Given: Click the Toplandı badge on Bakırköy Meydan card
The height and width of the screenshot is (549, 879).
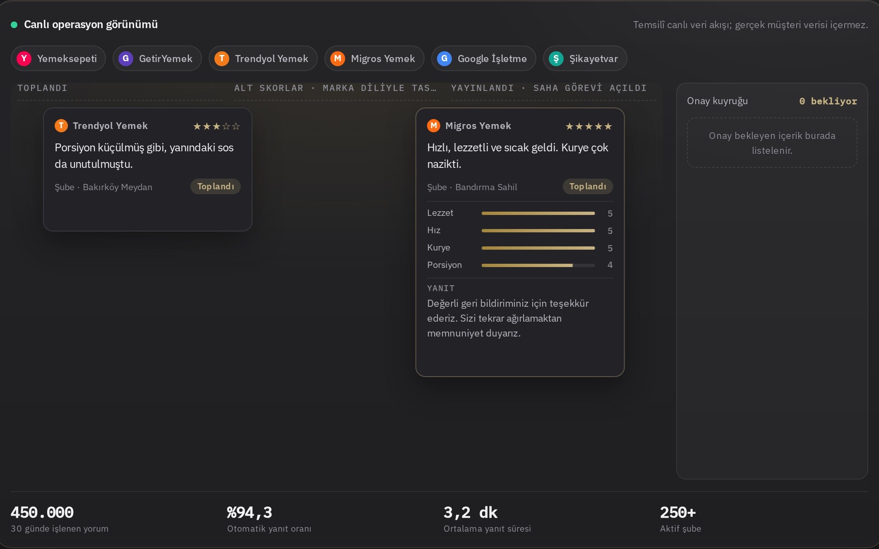Looking at the screenshot, I should tap(216, 186).
